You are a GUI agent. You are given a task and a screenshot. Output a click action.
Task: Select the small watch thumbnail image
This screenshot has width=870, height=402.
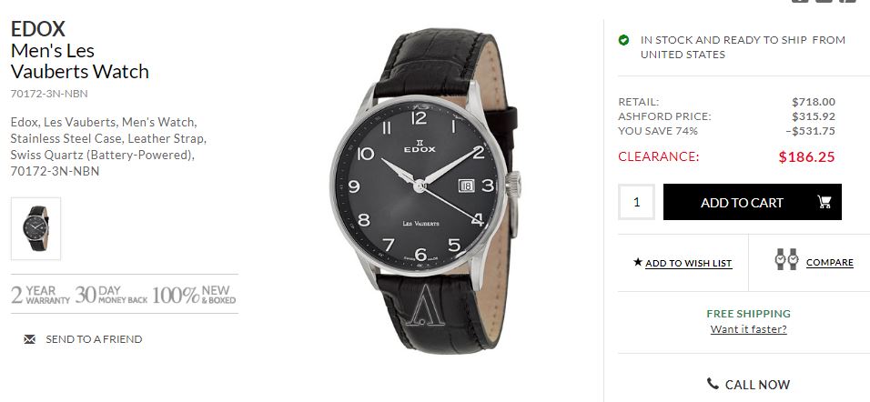36,228
